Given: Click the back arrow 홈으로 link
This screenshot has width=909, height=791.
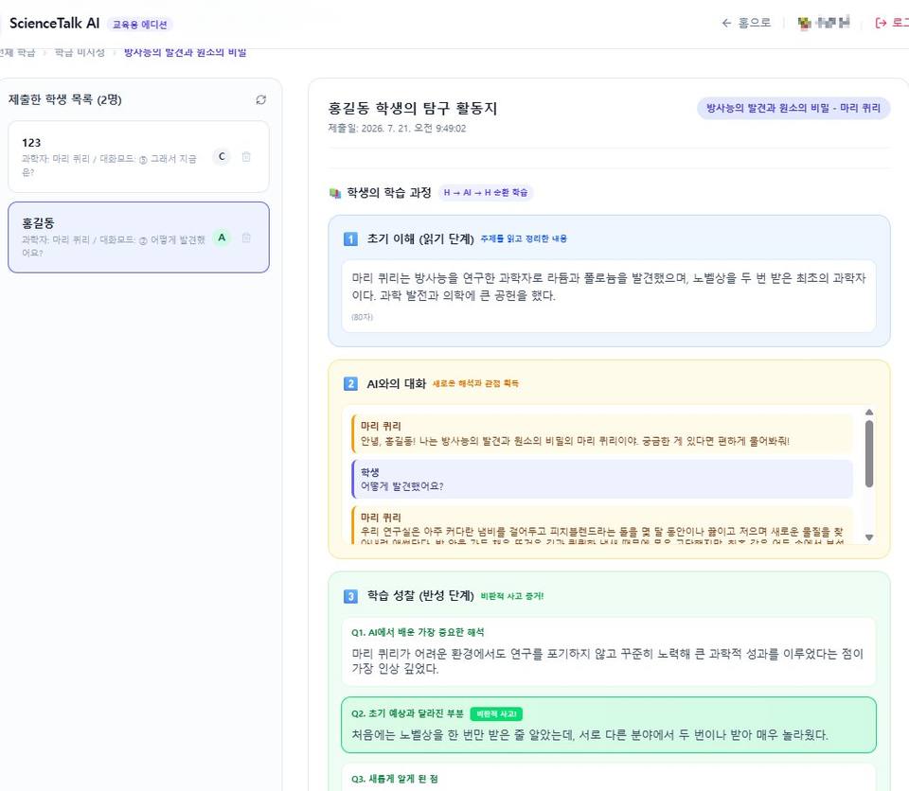Looking at the screenshot, I should [746, 23].
